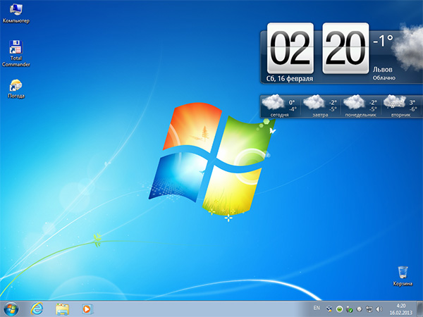The image size is (423, 317).
Task: Open the Корзина recycle bin
Action: (403, 273)
